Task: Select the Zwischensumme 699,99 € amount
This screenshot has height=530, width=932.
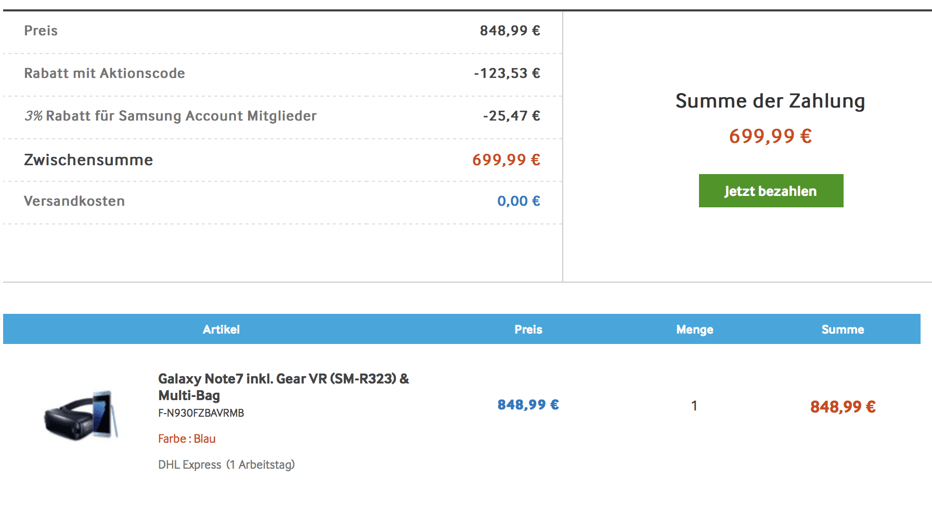Action: click(506, 160)
